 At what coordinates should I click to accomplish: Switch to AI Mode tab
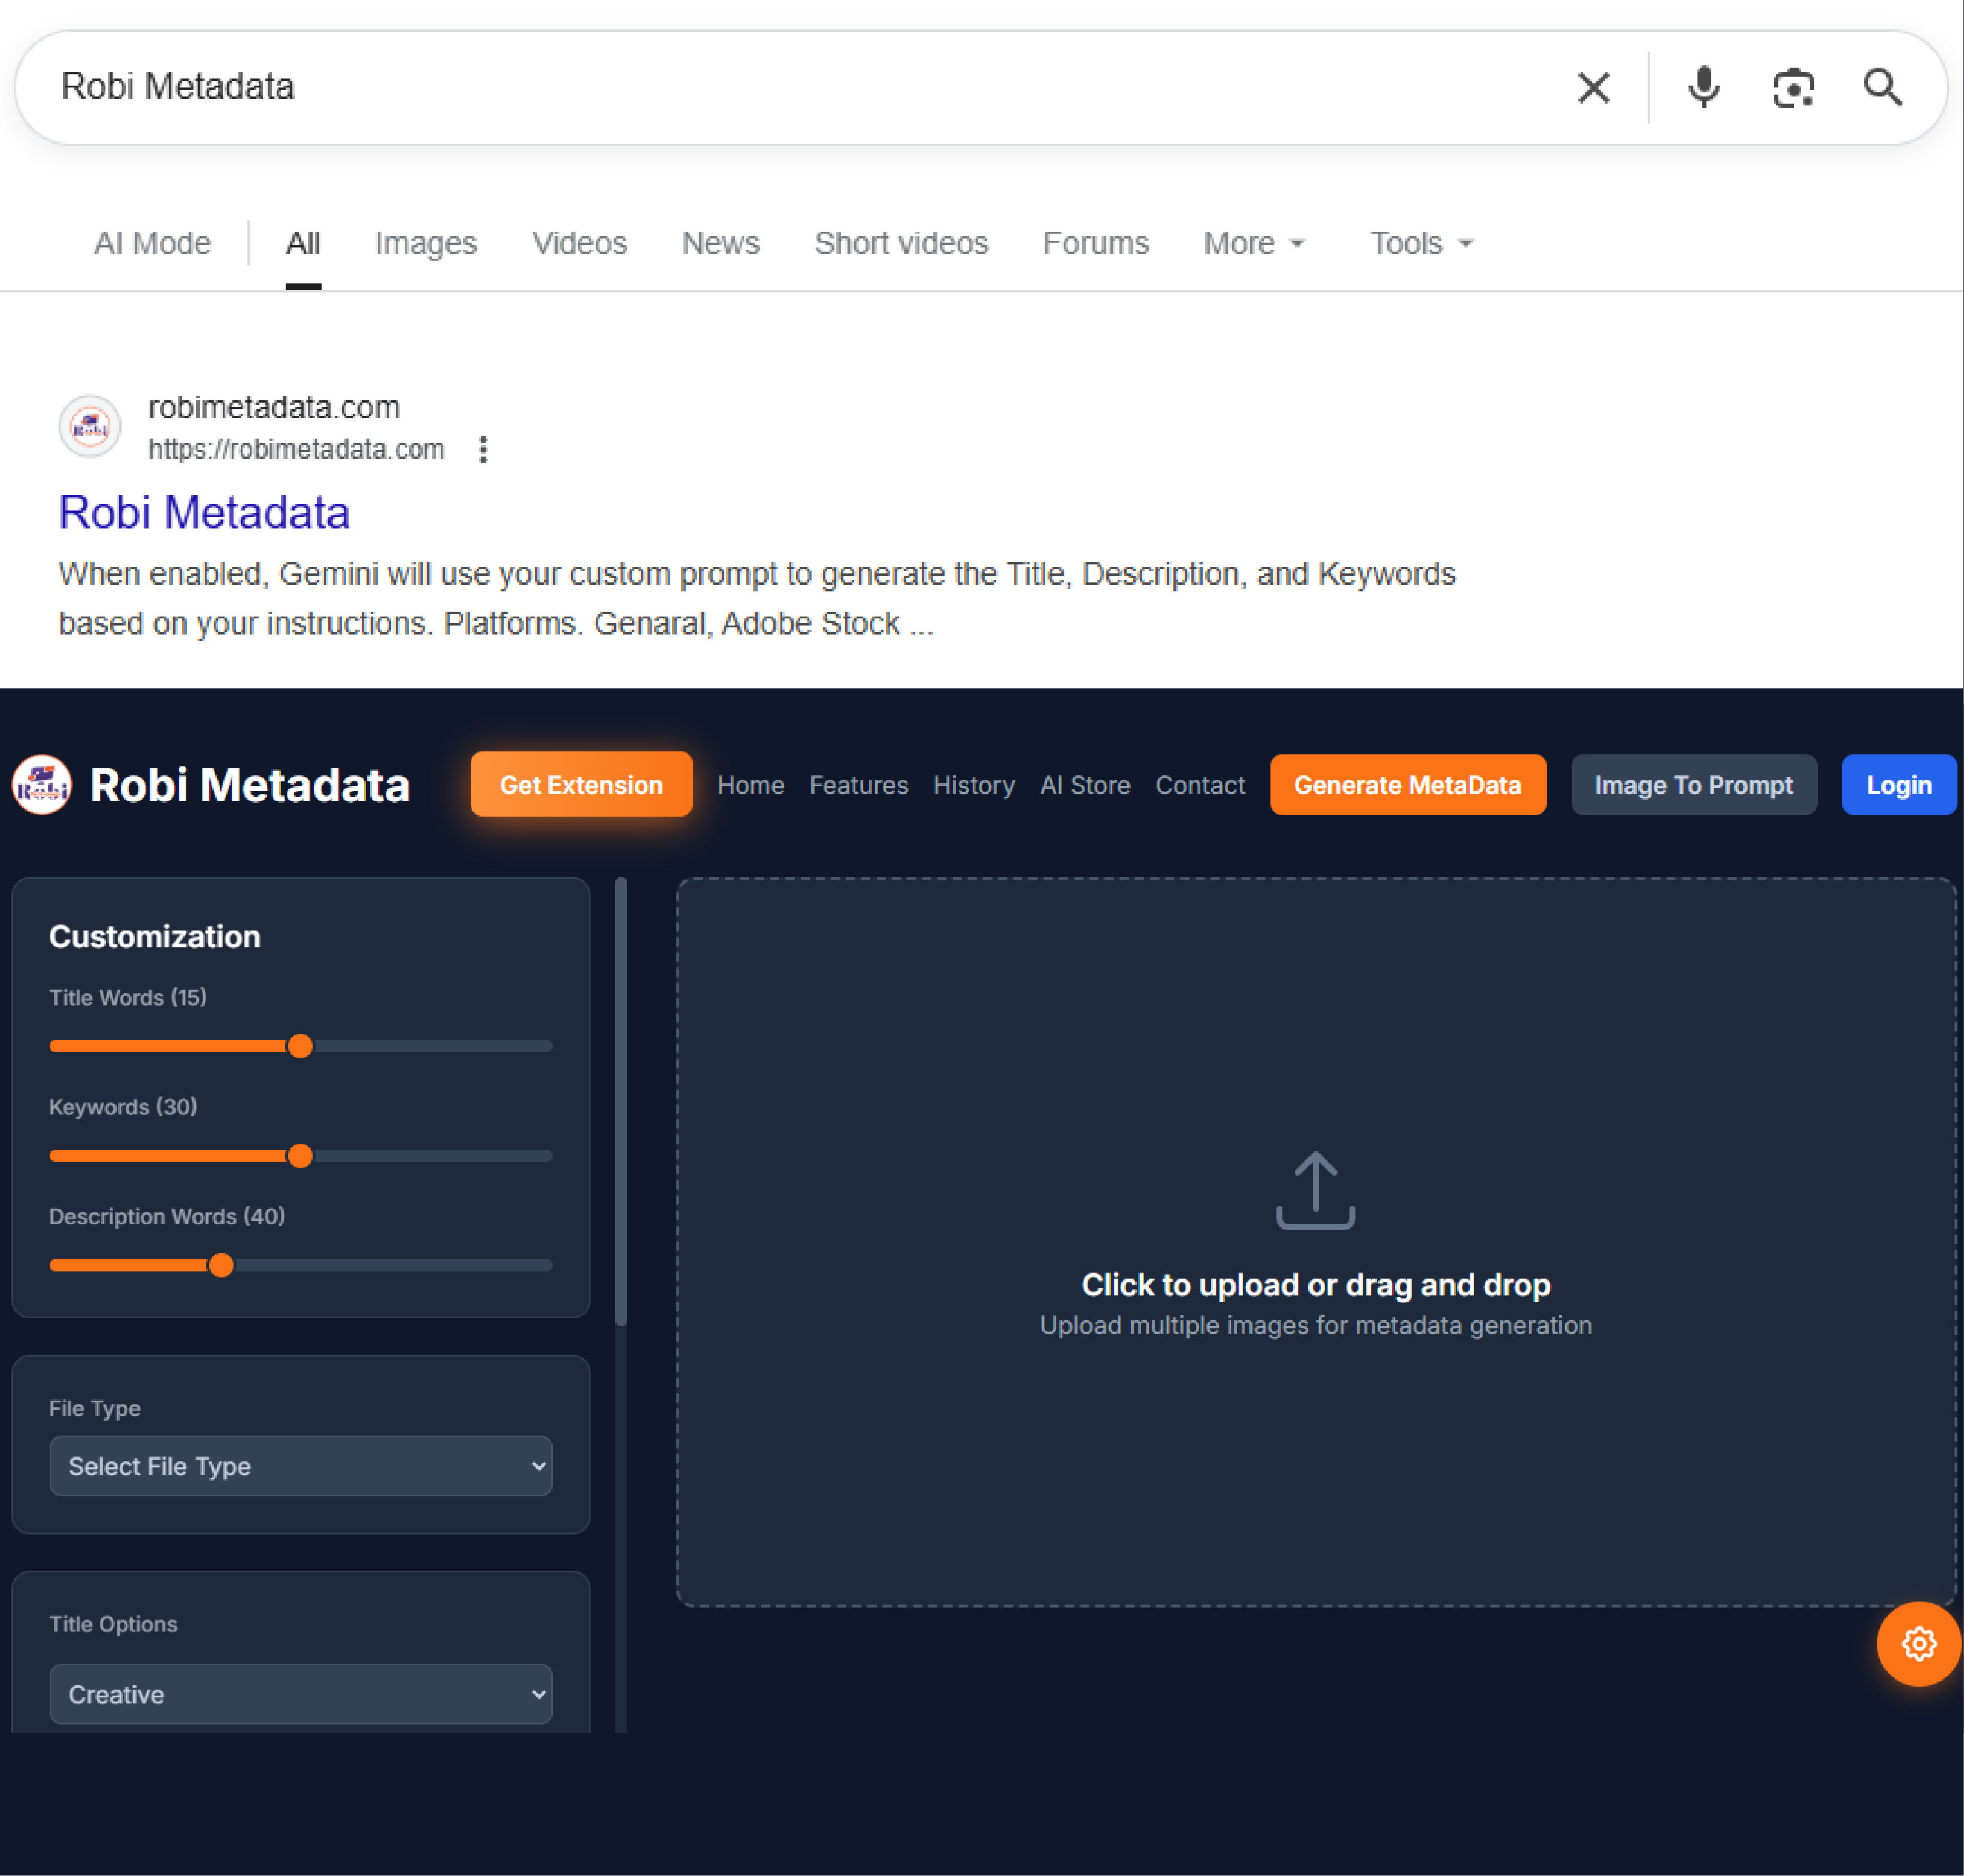tap(152, 243)
